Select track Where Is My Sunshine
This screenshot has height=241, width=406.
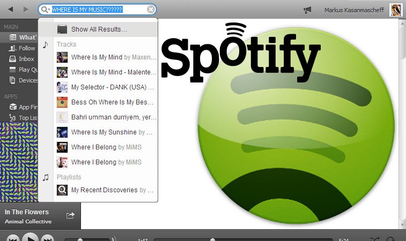pyautogui.click(x=106, y=132)
